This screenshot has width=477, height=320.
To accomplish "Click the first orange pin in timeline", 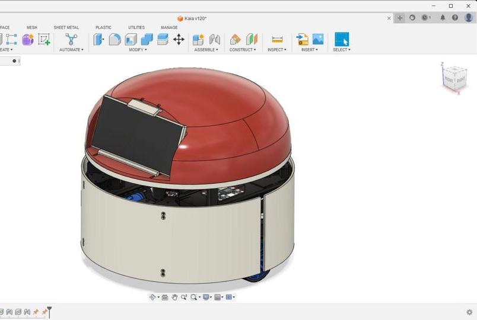I will [36, 312].
